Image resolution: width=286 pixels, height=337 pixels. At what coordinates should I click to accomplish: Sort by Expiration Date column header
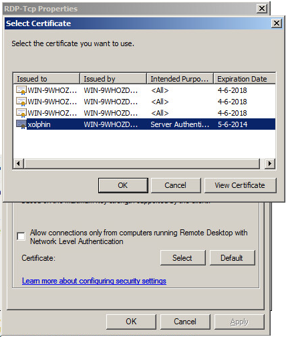tap(245, 79)
